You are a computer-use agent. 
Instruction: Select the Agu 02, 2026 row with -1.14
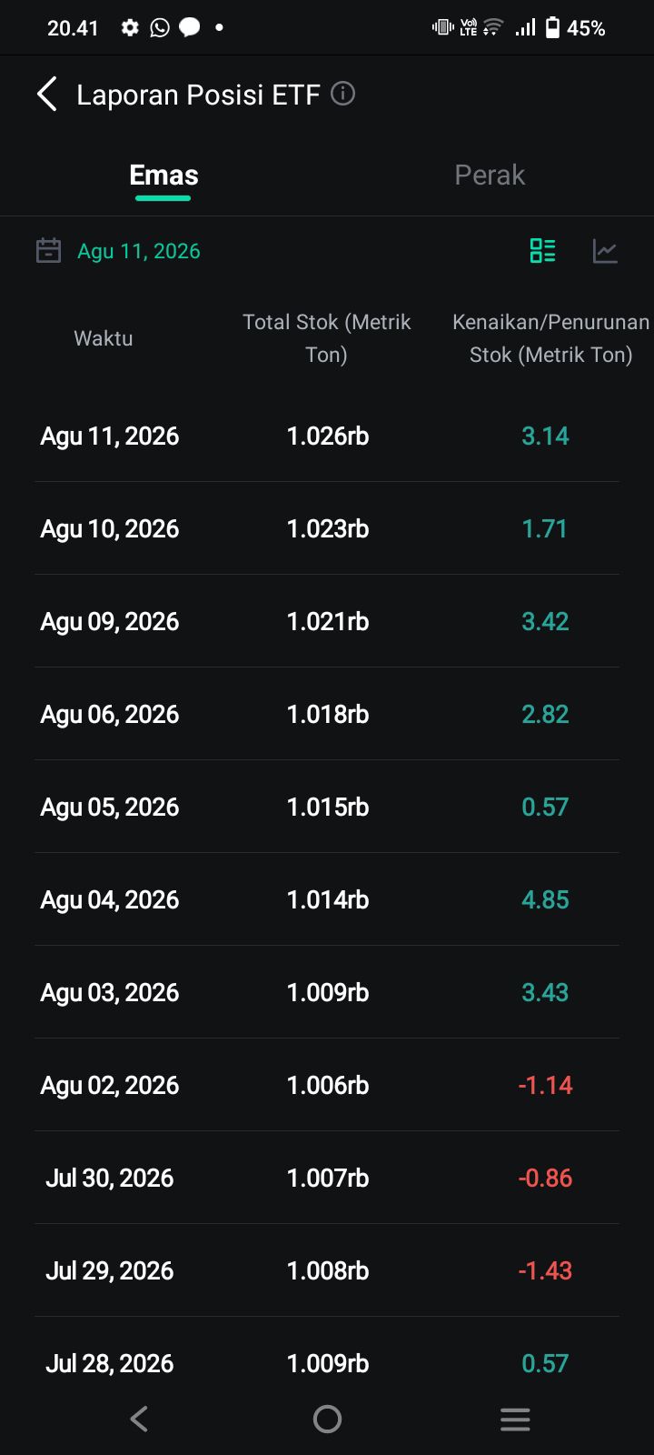(327, 1085)
